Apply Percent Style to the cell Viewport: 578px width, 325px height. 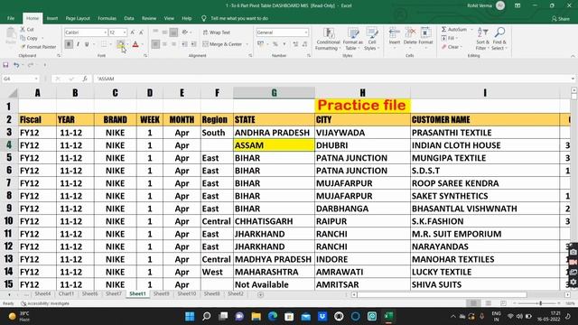click(x=275, y=44)
